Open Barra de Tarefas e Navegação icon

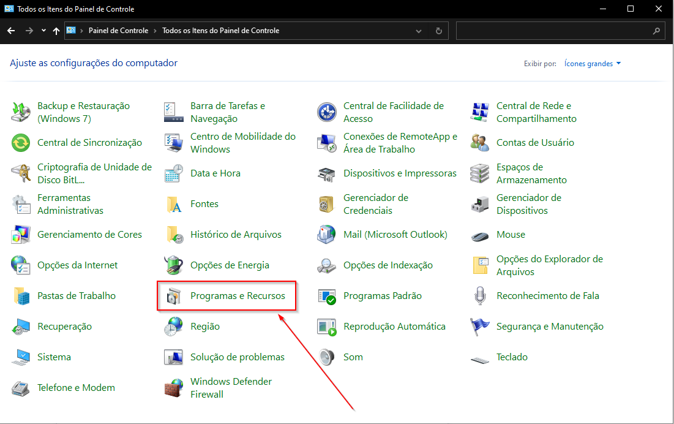(174, 112)
